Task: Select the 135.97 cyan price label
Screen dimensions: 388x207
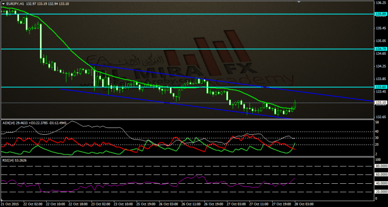Action: (380, 14)
